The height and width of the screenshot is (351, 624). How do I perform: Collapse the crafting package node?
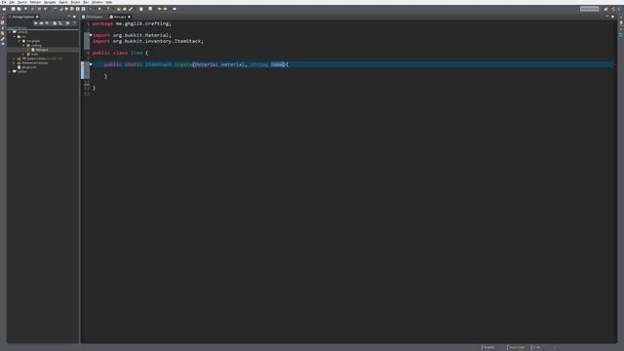23,45
